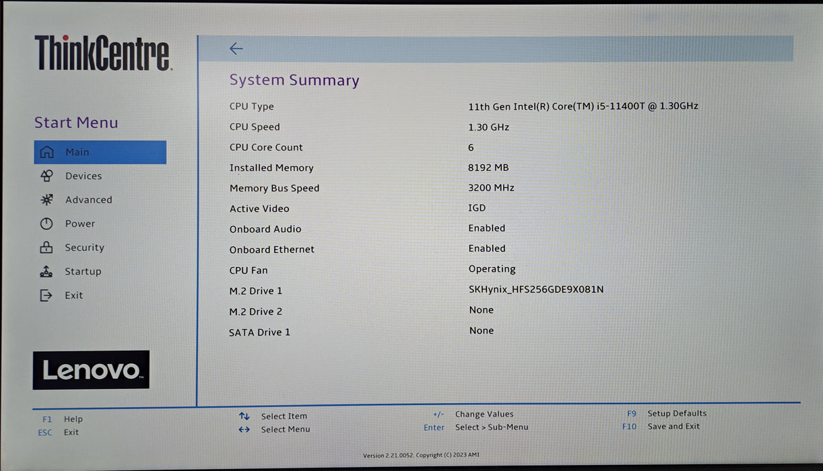Click the Onboard Ethernet label

point(272,250)
